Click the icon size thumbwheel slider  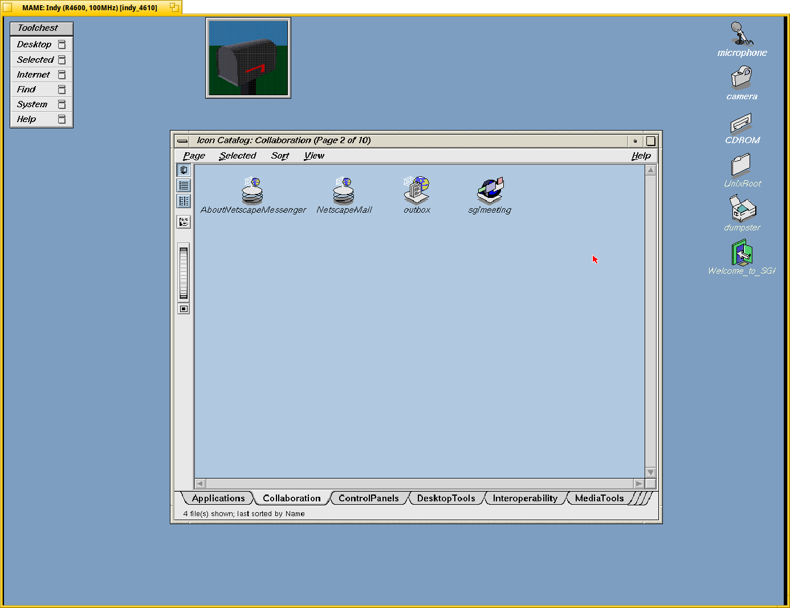184,273
